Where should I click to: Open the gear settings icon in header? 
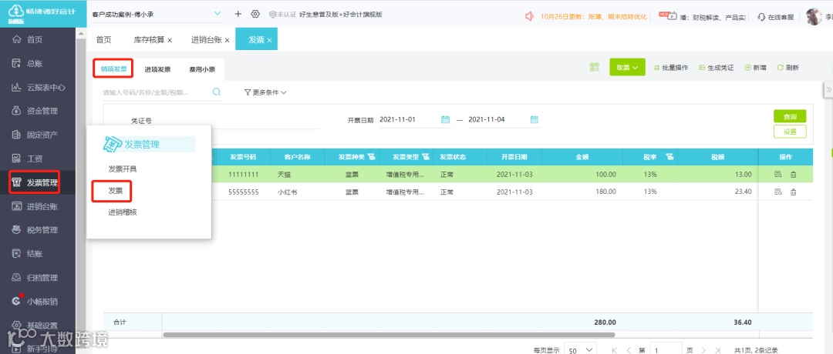[255, 15]
